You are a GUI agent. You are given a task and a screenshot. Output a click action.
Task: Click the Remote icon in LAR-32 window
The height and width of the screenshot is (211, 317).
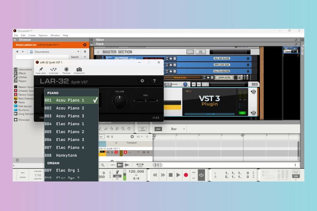[x=66, y=69]
